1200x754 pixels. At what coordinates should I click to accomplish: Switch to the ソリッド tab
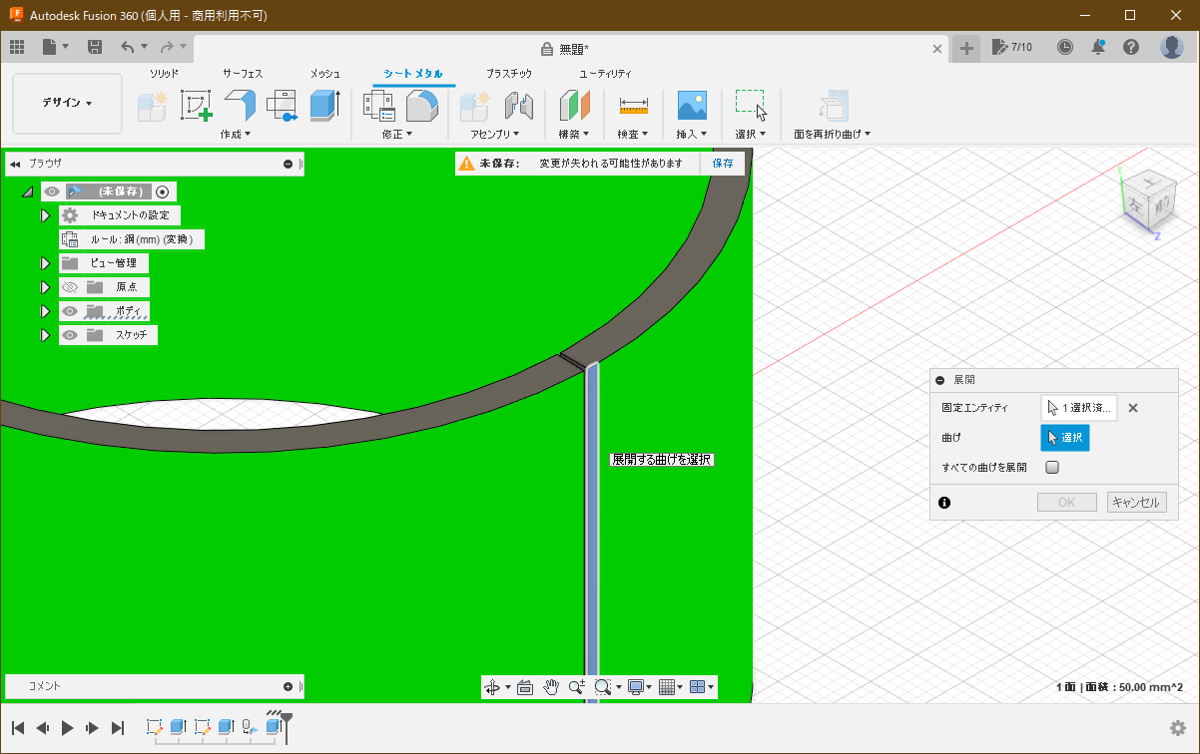coord(165,74)
